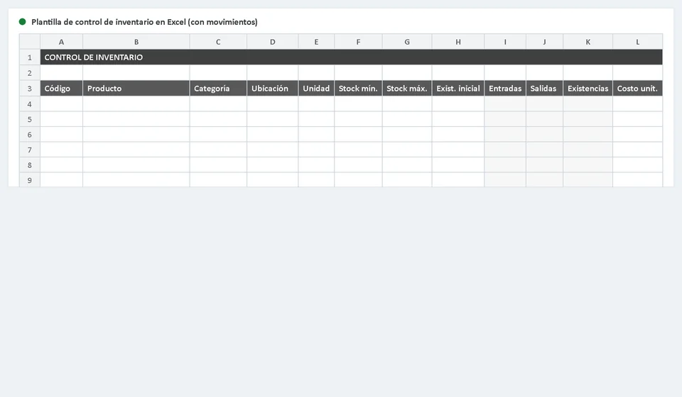Select column J header
Image resolution: width=682 pixels, height=397 pixels.
point(544,42)
